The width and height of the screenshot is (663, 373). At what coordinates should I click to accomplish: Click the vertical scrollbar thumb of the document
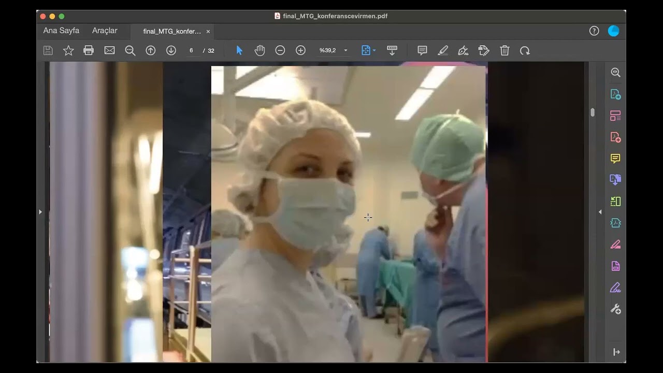click(593, 112)
